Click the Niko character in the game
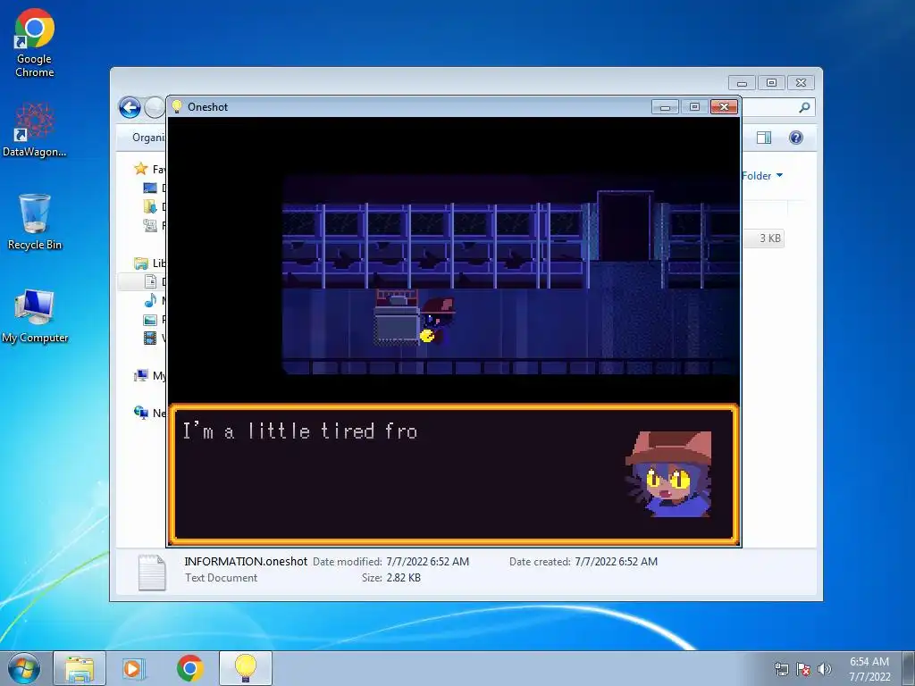 coord(437,322)
